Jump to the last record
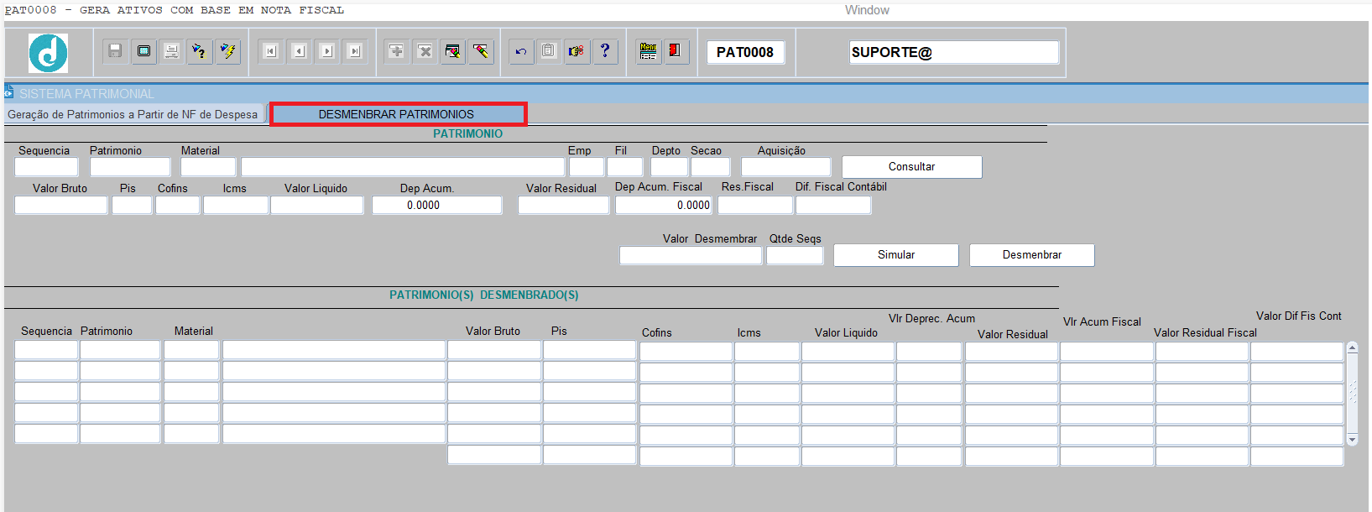This screenshot has height=512, width=1372. [x=355, y=51]
